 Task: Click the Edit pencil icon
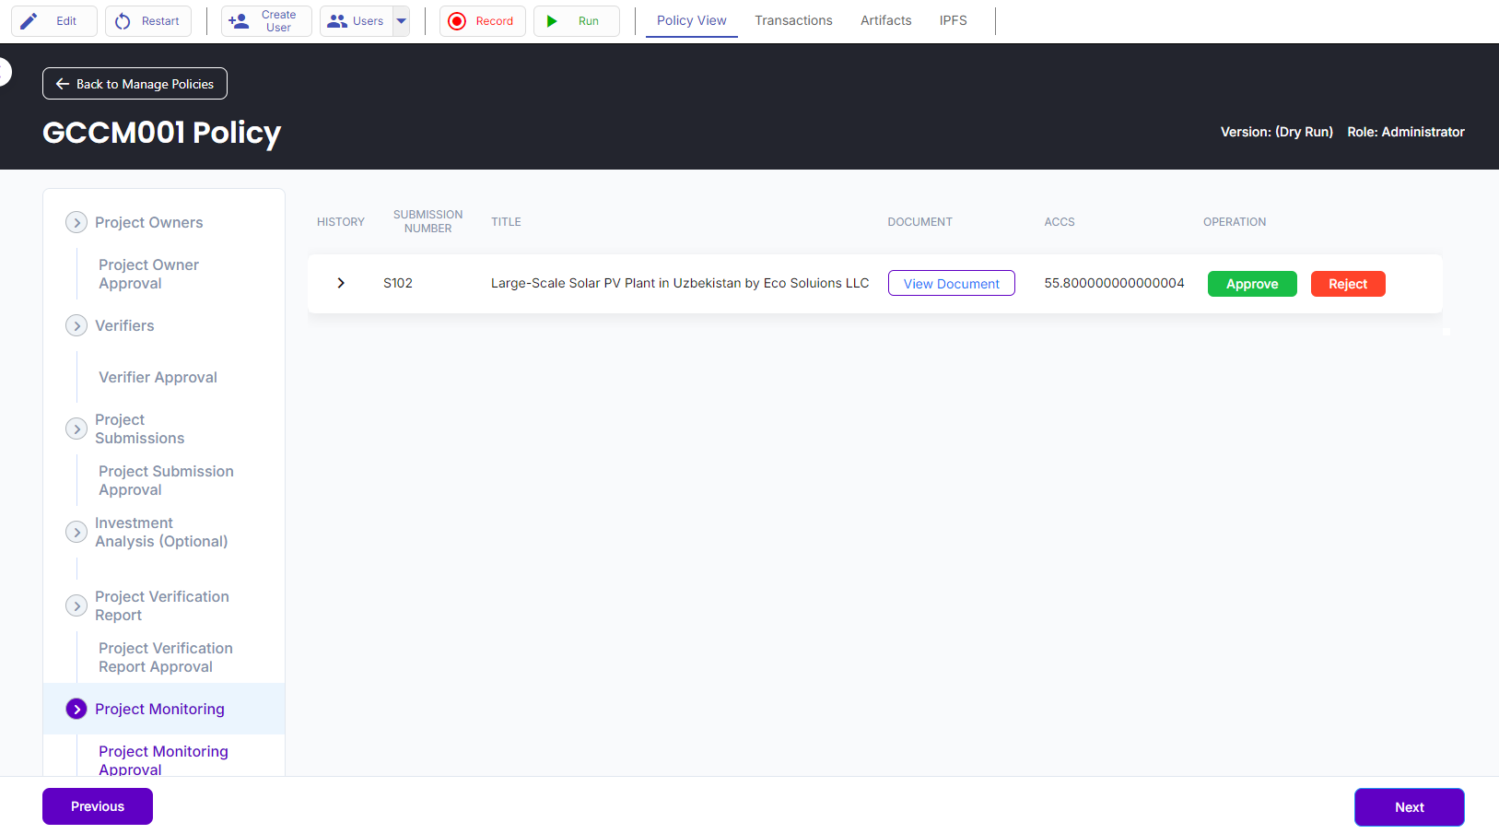29,21
